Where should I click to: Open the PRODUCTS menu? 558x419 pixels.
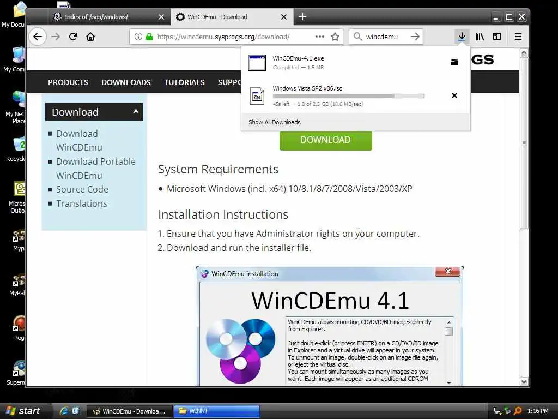coord(68,82)
